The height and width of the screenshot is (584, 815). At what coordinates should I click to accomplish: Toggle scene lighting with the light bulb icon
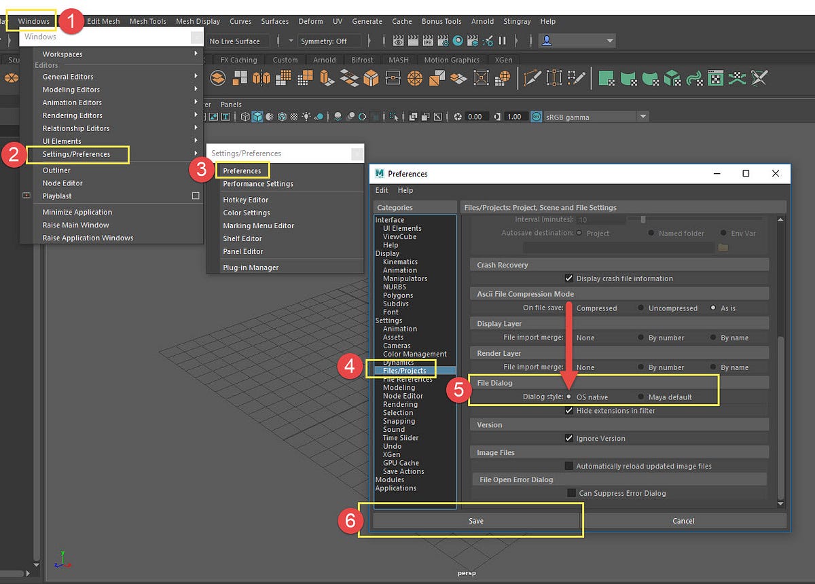pos(306,116)
